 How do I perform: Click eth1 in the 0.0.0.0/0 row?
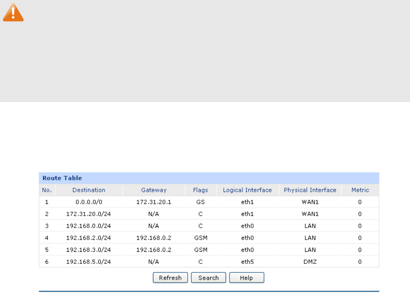pyautogui.click(x=247, y=202)
